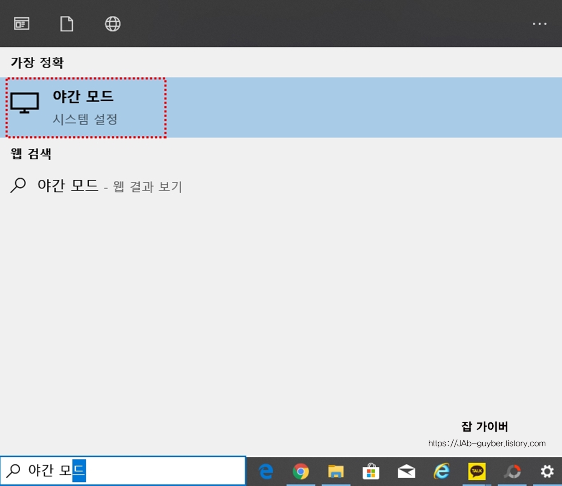
Task: Click inside the taskbar search input field
Action: pyautogui.click(x=125, y=471)
